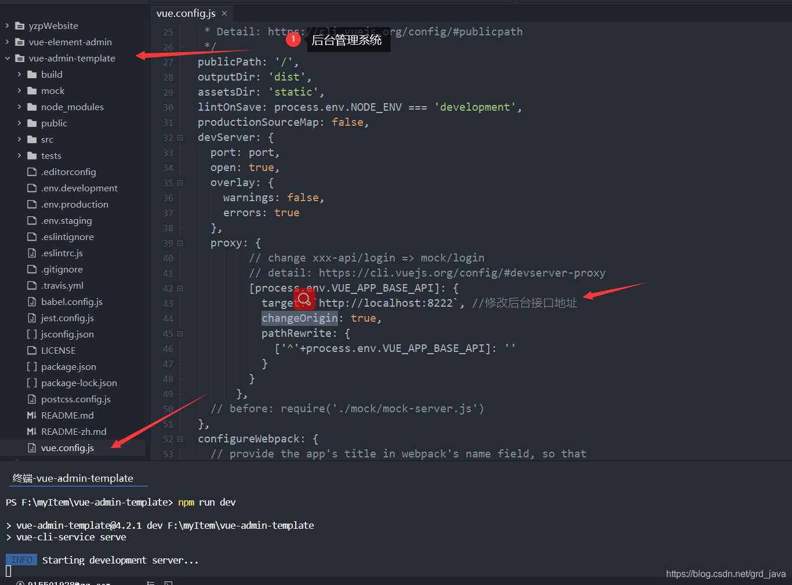Image resolution: width=792 pixels, height=585 pixels.
Task: Fold the proxy block at line 39
Action: (x=180, y=244)
